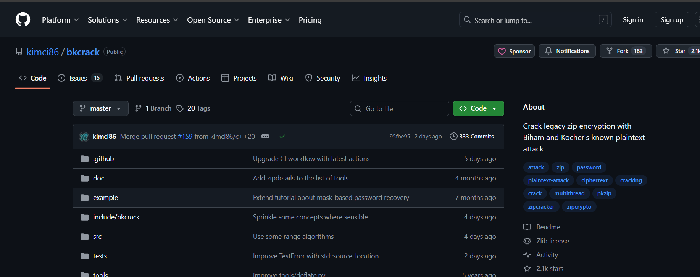The width and height of the screenshot is (700, 277).
Task: Open 'Sprinkle some concepts where sensible' commit
Action: click(310, 217)
